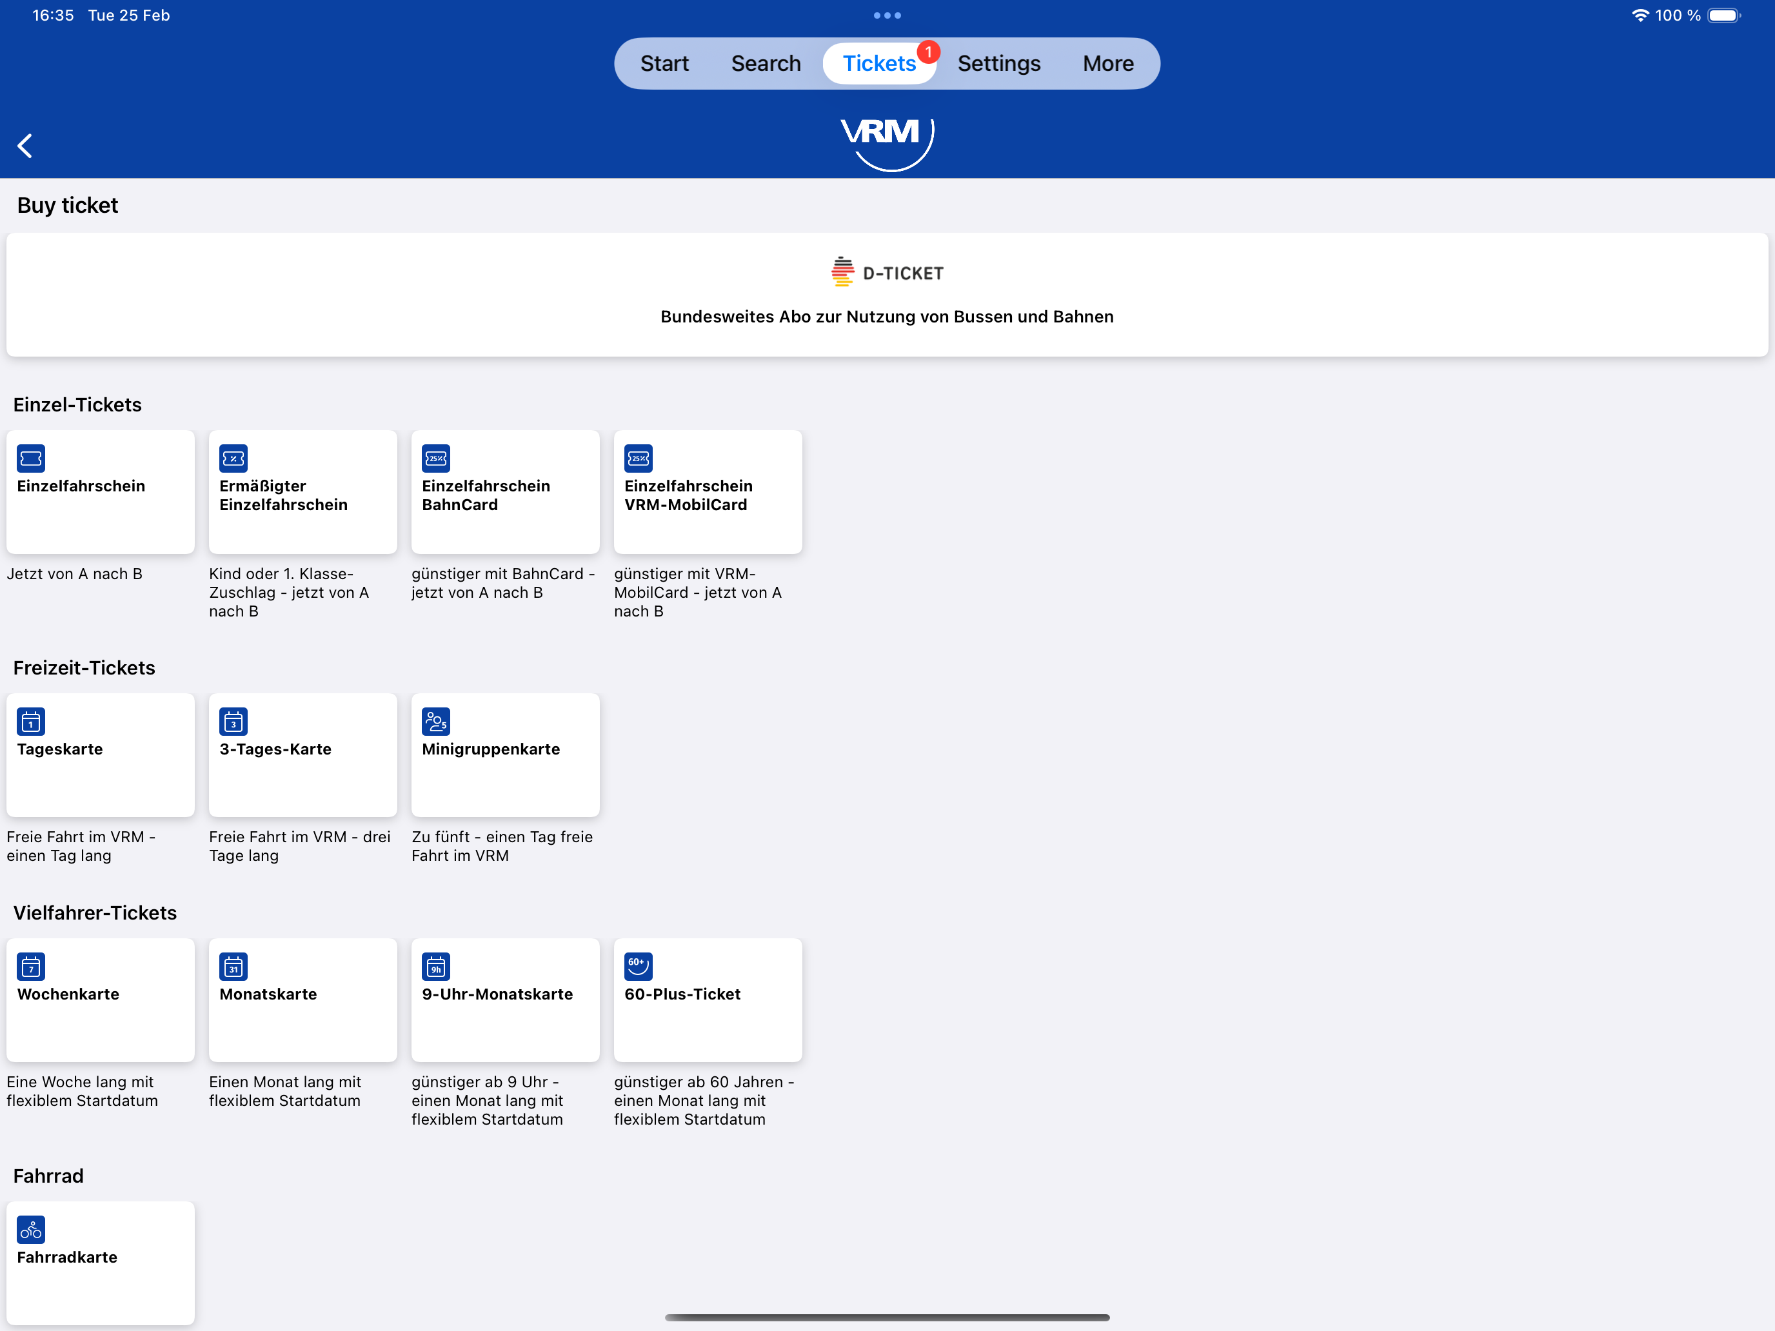Tap the Tageskarte calendar icon
The image size is (1775, 1331).
coord(32,721)
